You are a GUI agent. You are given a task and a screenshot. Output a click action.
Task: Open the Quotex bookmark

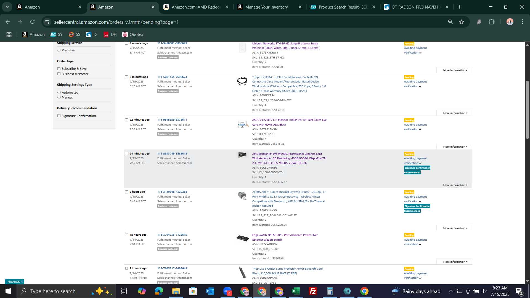pyautogui.click(x=133, y=34)
